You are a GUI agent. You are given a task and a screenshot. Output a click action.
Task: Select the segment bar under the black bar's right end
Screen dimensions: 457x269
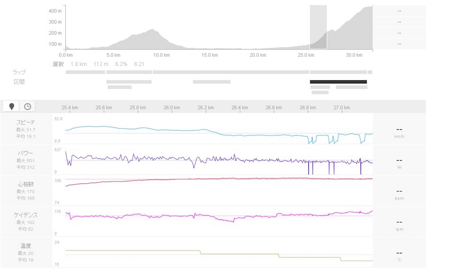tap(352, 87)
